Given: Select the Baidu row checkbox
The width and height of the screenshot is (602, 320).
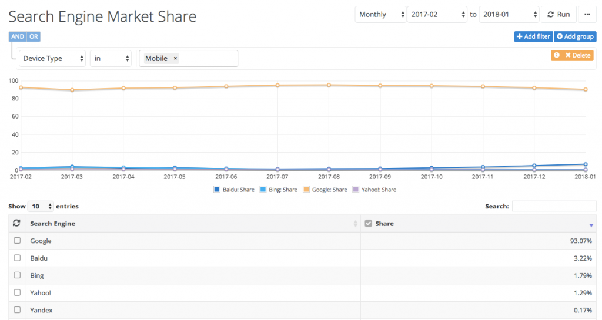Looking at the screenshot, I should click(17, 258).
